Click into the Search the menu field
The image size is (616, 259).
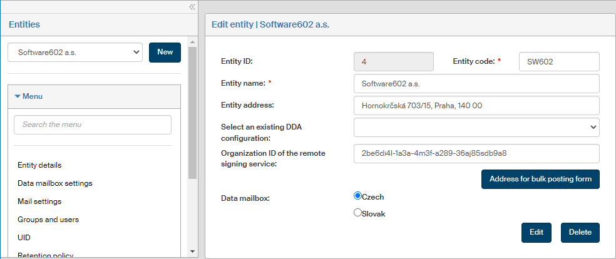93,124
